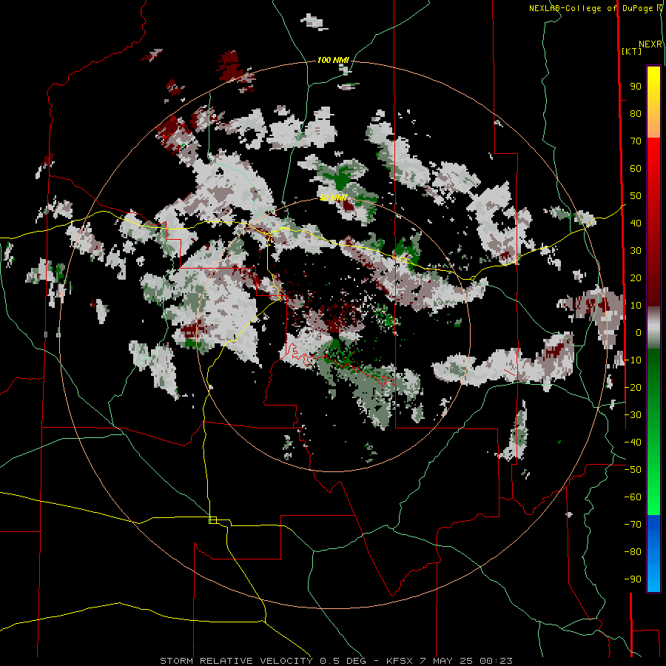Click the -50 value on velocity scale
Screen dimensions: 666x666
(x=633, y=470)
